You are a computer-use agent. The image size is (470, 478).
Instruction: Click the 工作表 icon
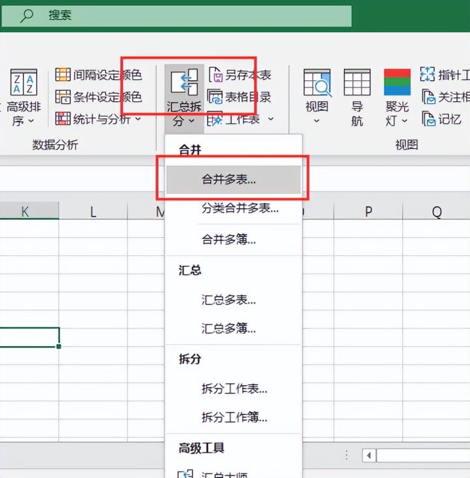(215, 119)
